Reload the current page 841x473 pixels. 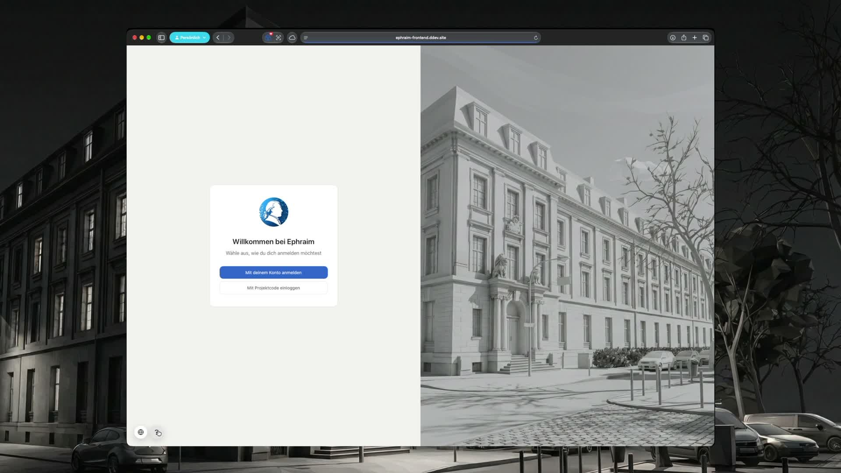(536, 38)
